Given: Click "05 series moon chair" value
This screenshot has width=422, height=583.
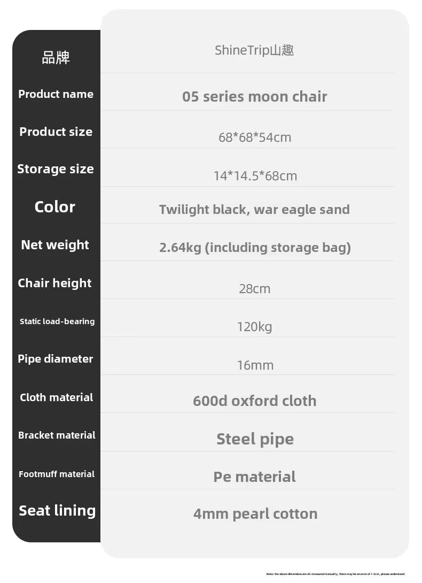Looking at the screenshot, I should click(254, 97).
